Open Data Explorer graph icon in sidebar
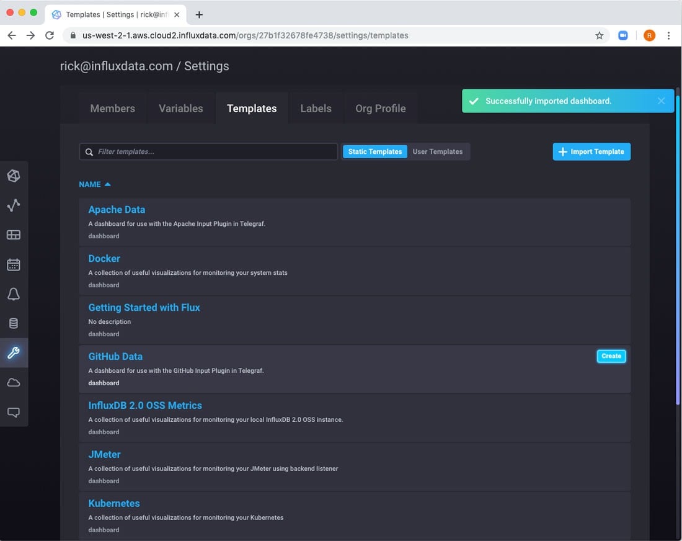682x541 pixels. pos(14,205)
